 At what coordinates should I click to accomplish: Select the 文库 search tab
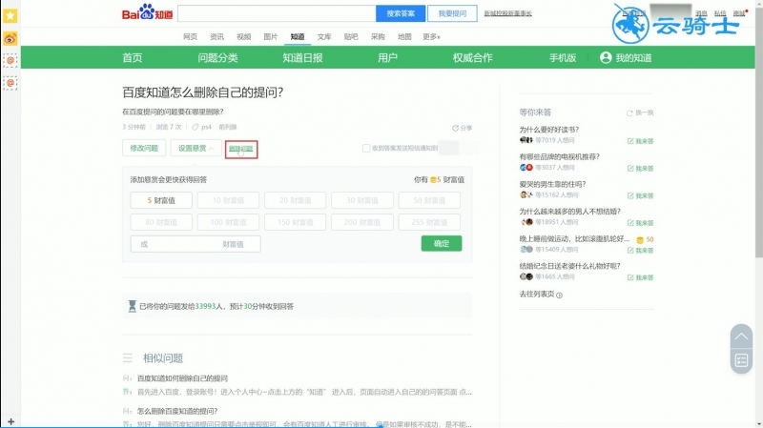click(x=324, y=36)
